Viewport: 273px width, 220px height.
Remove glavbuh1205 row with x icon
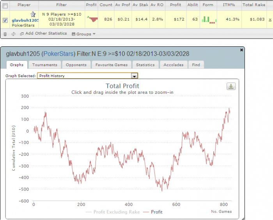point(270,19)
